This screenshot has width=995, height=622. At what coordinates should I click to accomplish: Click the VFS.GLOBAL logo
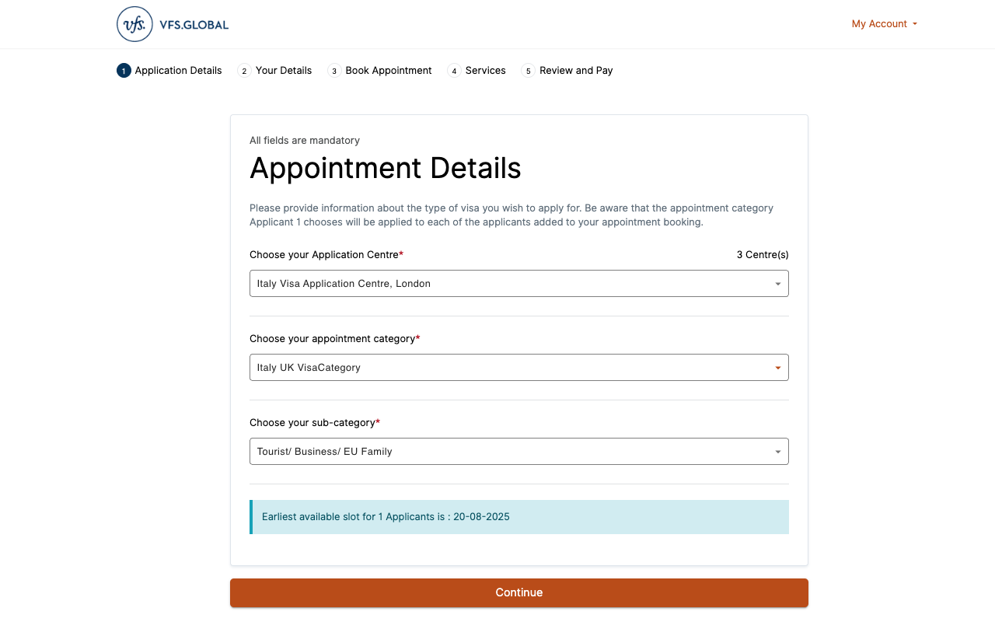(x=171, y=24)
